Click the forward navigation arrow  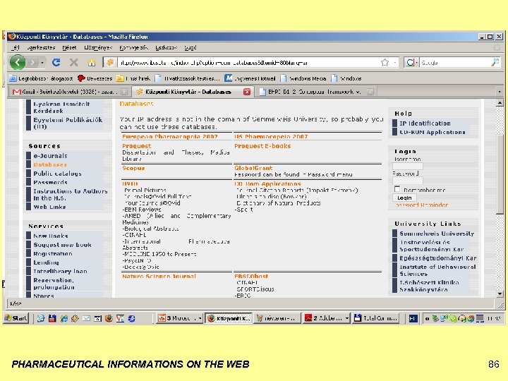(x=33, y=62)
